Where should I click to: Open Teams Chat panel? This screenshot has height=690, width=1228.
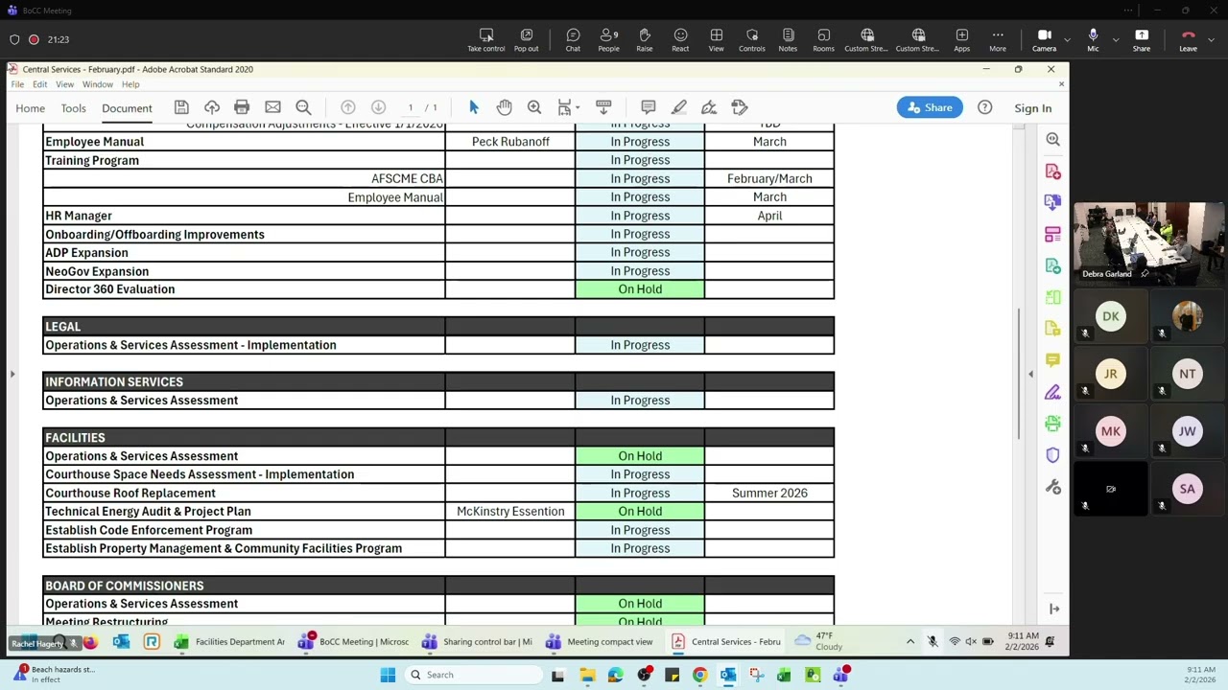pos(573,39)
